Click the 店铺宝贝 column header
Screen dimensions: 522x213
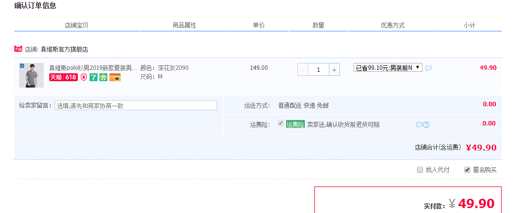[76, 25]
